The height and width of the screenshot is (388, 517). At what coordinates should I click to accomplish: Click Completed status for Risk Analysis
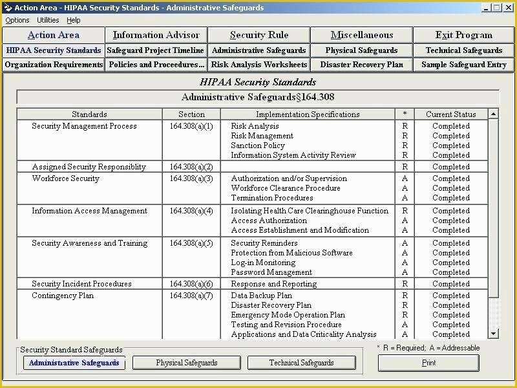click(x=450, y=126)
